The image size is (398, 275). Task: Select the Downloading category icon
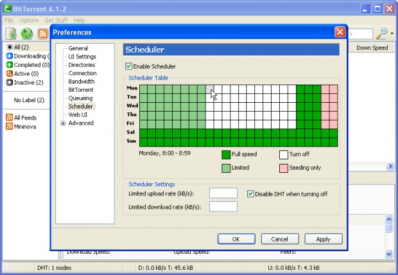[10, 56]
